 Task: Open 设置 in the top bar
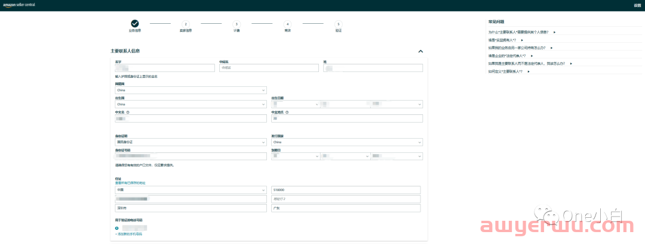637,5
